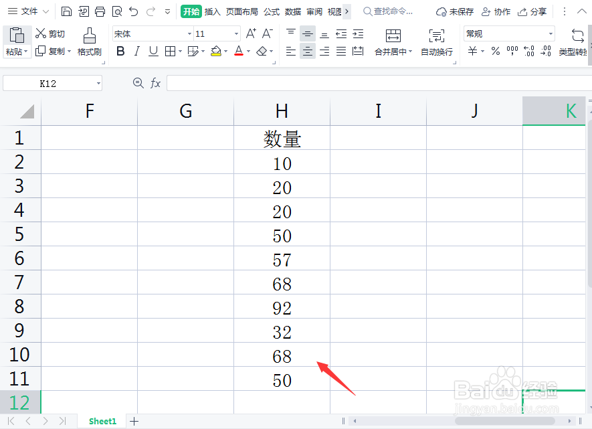Click the Print icon
The height and width of the screenshot is (429, 592).
(100, 11)
